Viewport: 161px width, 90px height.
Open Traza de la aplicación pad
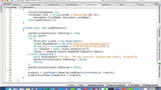click(x=116, y=85)
